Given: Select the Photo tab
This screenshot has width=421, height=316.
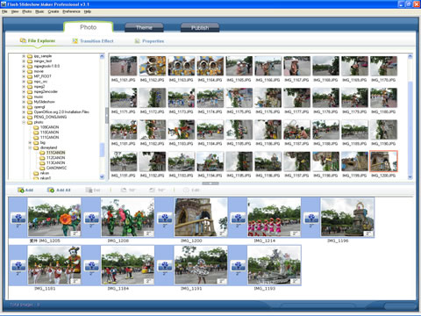Looking at the screenshot, I should pos(88,27).
